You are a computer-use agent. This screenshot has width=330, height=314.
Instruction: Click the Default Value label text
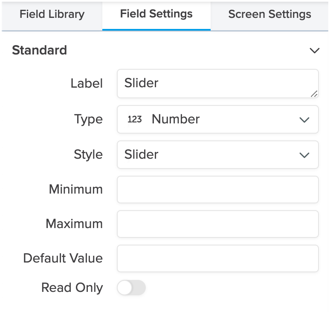(63, 258)
